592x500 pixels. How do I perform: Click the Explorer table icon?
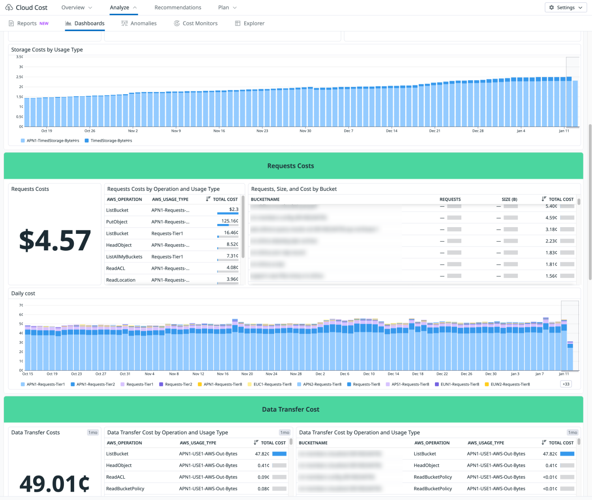[238, 24]
